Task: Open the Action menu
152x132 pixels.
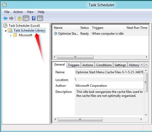Action: click(x=18, y=12)
